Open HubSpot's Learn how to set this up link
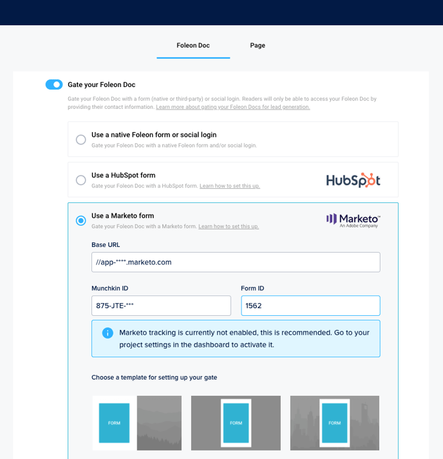The image size is (443, 459). (x=229, y=186)
